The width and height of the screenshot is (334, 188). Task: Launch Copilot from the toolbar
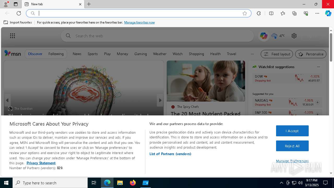click(328, 13)
